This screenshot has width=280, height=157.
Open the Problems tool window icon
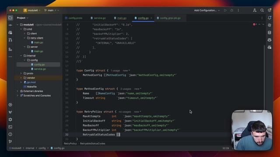coord(10,134)
